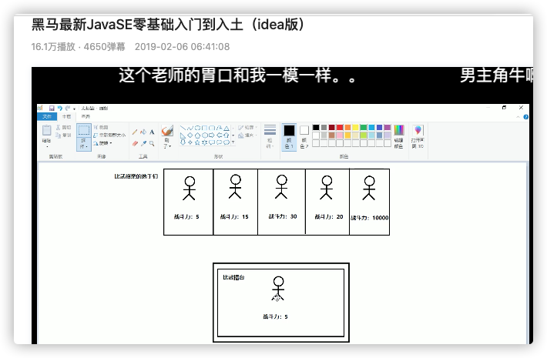Click the blue Help question mark icon
Screen dimensions: 547x358
point(526,117)
